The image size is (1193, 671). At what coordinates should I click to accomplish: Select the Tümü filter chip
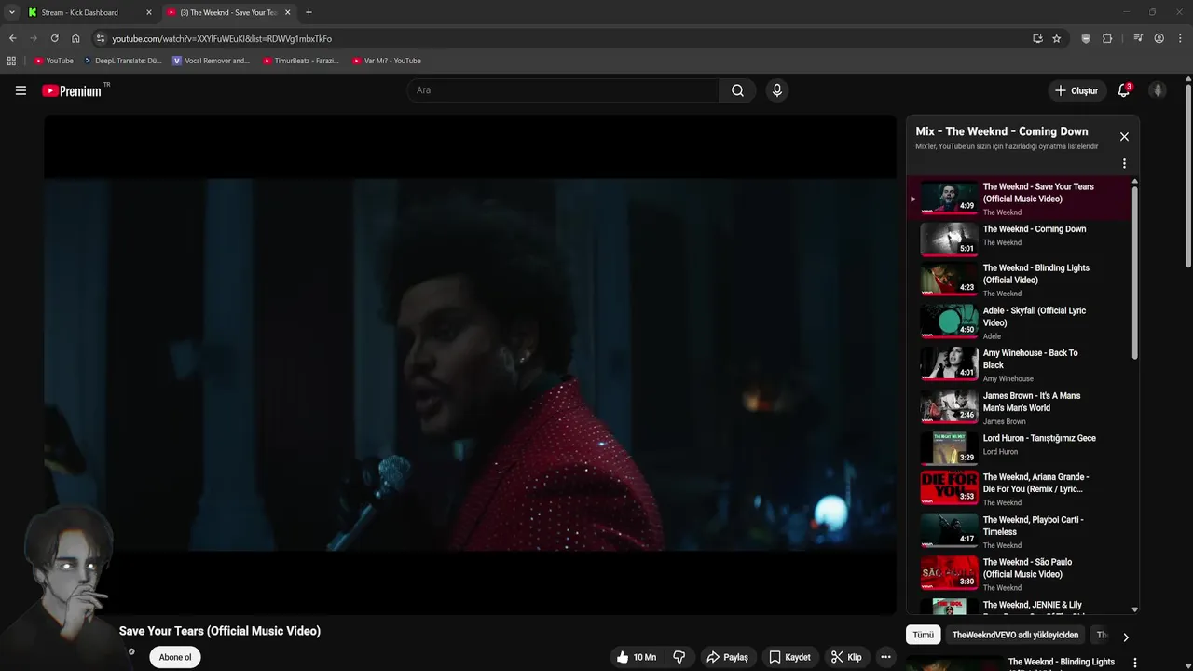tap(923, 635)
